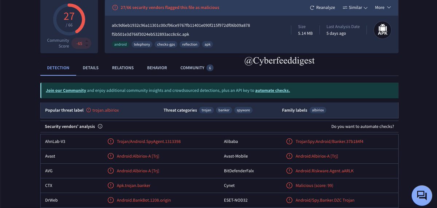Screen dimensions: 437x208
Task: Click the Reanalyze refresh icon
Action: tap(312, 8)
